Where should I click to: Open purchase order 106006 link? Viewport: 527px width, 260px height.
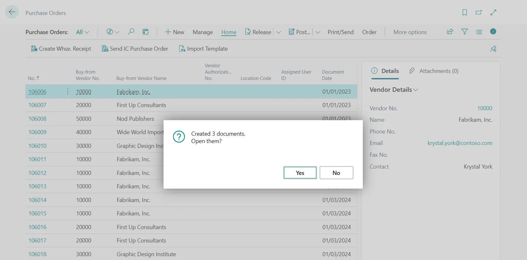click(x=37, y=92)
